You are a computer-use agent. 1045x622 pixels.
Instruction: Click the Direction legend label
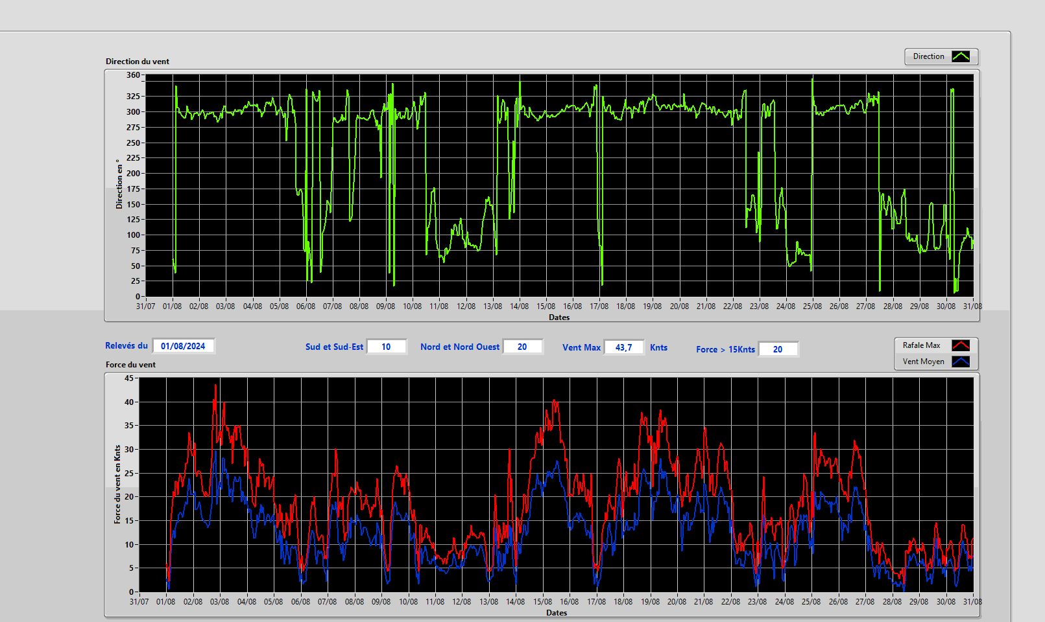928,56
